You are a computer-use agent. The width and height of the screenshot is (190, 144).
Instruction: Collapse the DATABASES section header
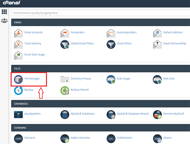[101, 104]
